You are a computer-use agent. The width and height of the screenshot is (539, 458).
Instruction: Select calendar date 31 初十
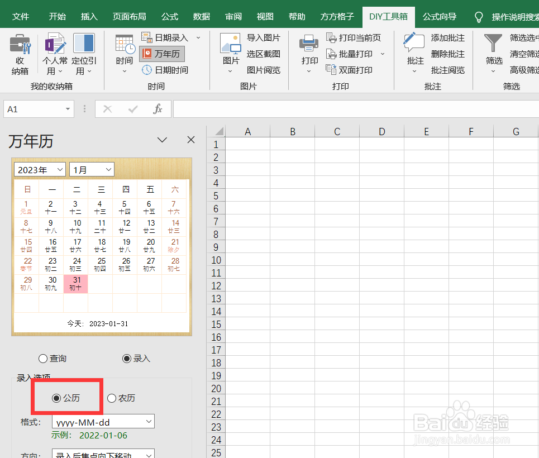[x=75, y=284]
